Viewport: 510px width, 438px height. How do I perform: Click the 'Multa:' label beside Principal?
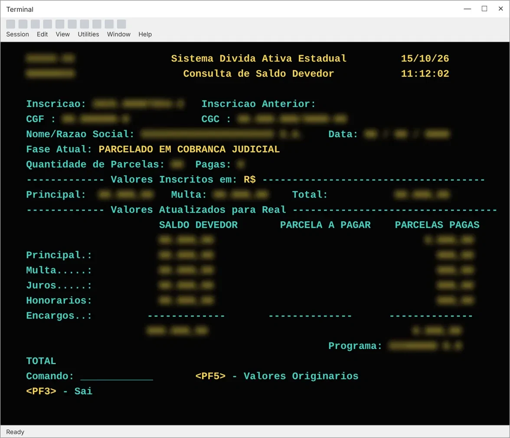click(189, 195)
